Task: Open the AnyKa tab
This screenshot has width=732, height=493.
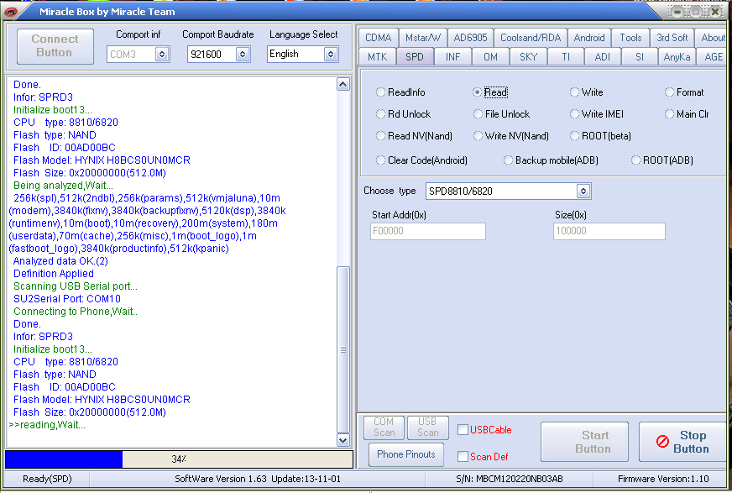Action: pyautogui.click(x=677, y=57)
